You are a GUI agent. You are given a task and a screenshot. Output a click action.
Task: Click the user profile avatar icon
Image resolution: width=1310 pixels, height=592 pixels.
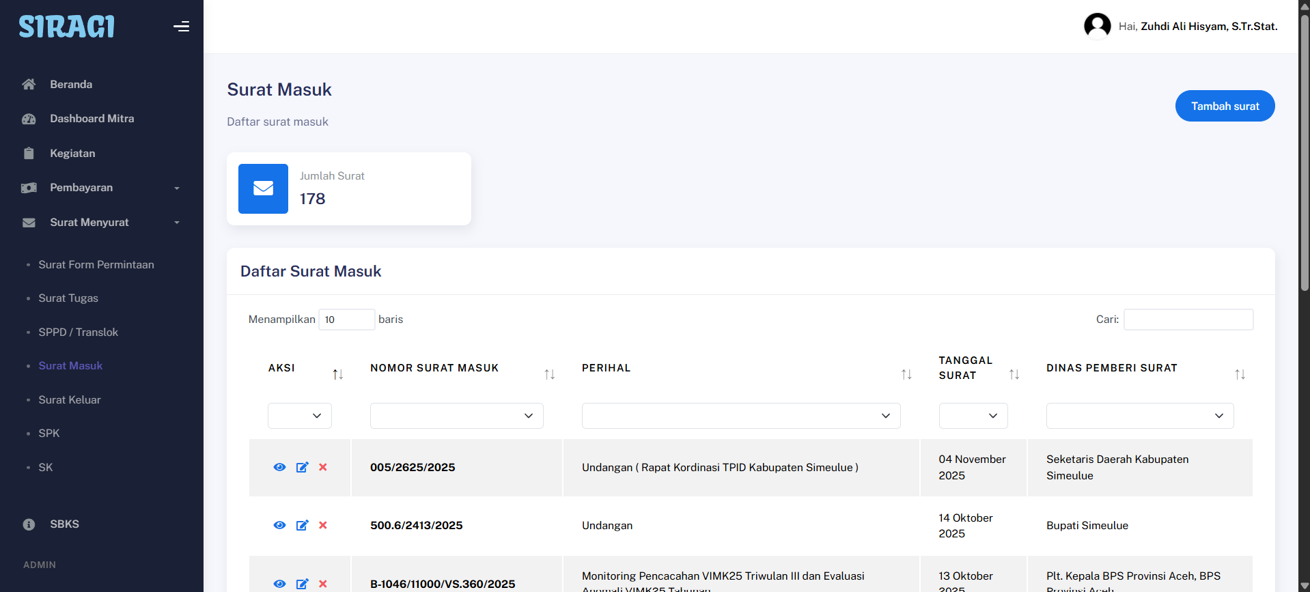[x=1097, y=27]
